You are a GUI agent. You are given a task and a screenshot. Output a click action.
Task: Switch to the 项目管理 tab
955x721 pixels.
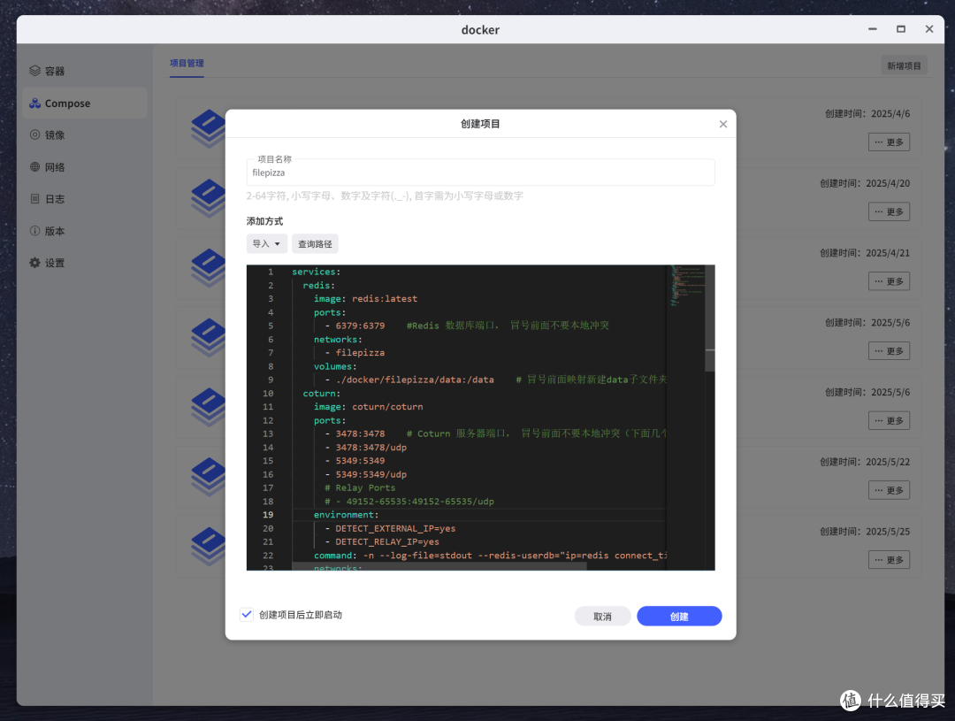(187, 64)
